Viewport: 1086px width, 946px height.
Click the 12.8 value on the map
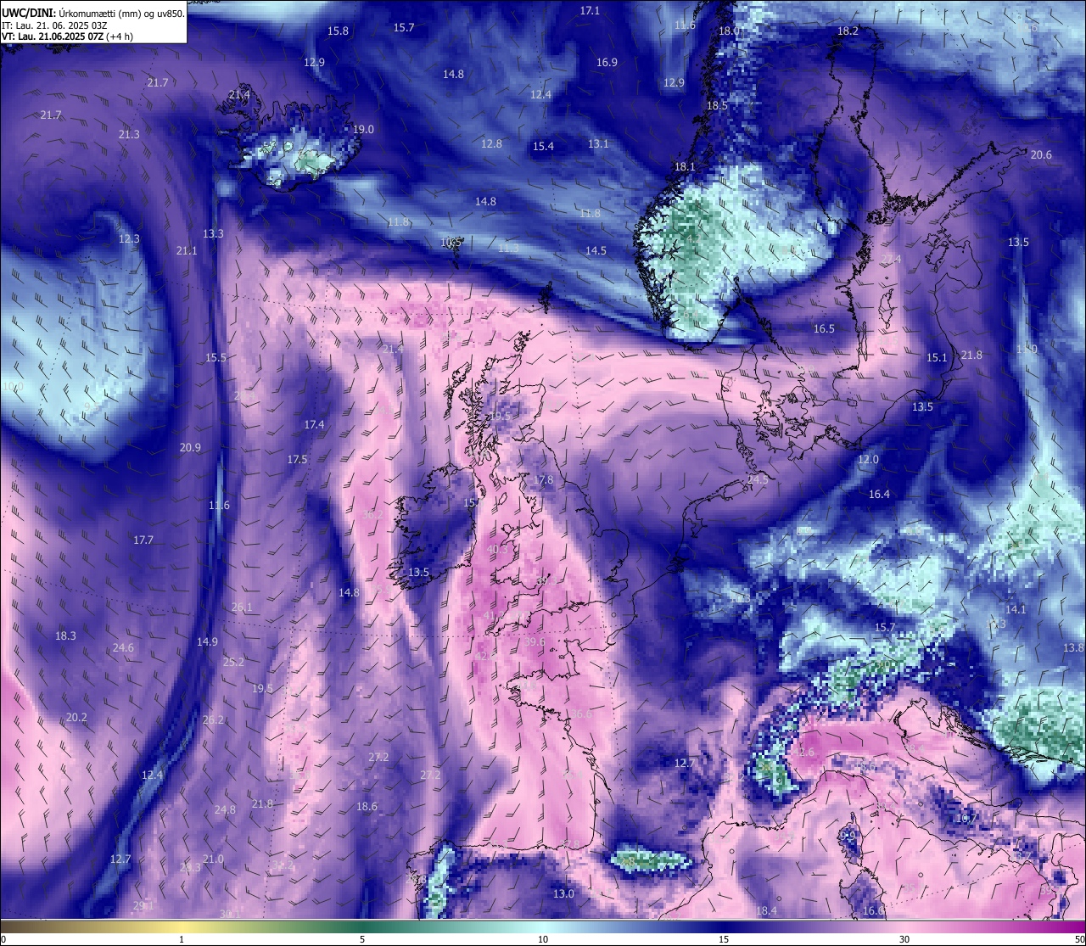click(x=491, y=144)
